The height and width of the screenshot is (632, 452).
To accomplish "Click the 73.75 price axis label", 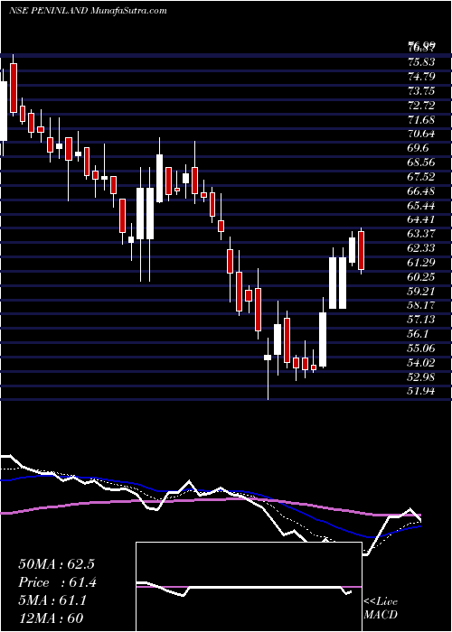I will coord(421,90).
